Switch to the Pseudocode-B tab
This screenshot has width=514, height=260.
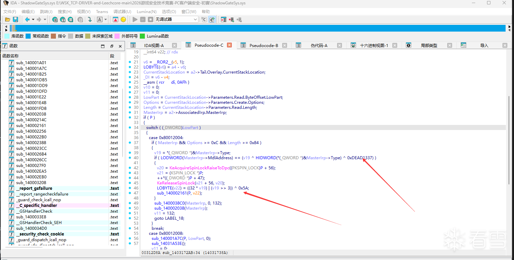coord(264,46)
